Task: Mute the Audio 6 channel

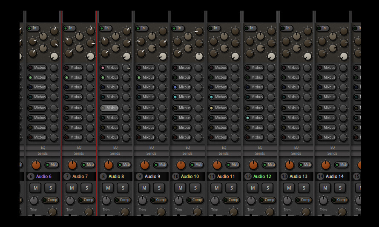Action: (35, 188)
